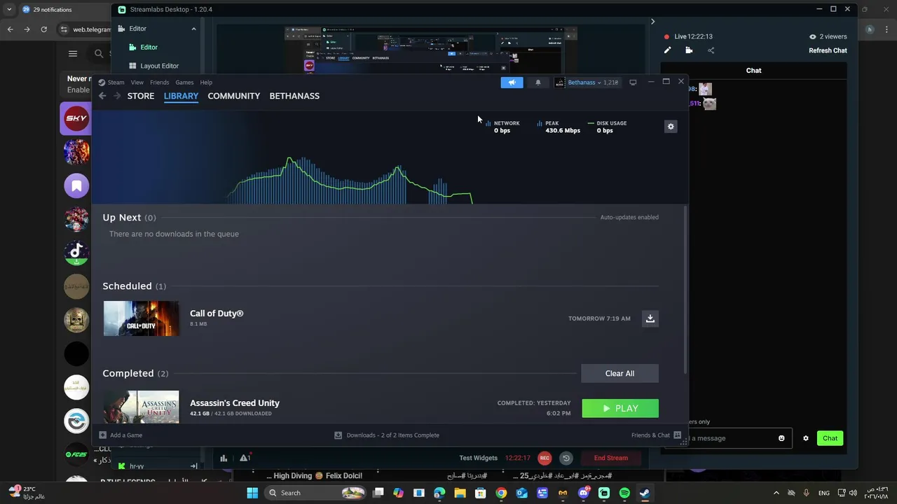Viewport: 897px width, 504px height.
Task: Go to Steam STORE tab
Action: point(141,96)
